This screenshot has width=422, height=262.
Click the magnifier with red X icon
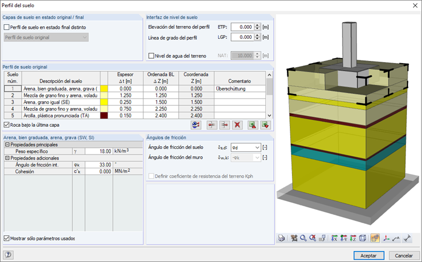[x=313, y=238]
